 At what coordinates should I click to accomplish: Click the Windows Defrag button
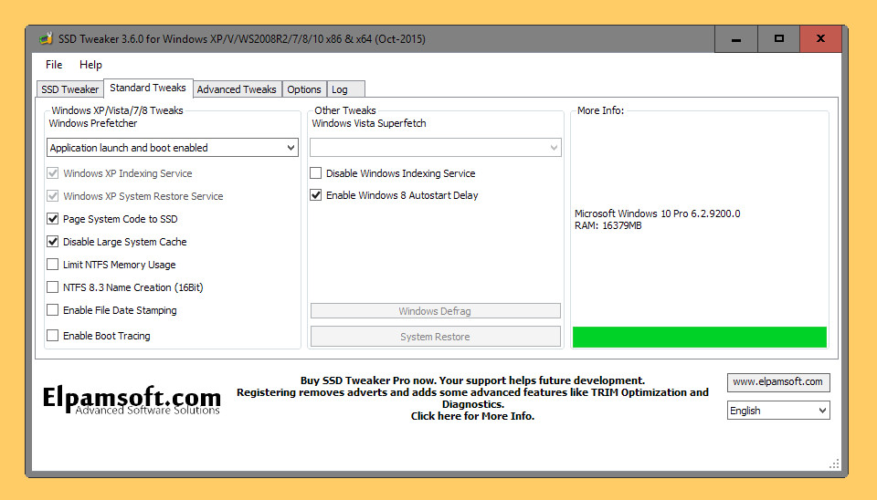(x=436, y=311)
